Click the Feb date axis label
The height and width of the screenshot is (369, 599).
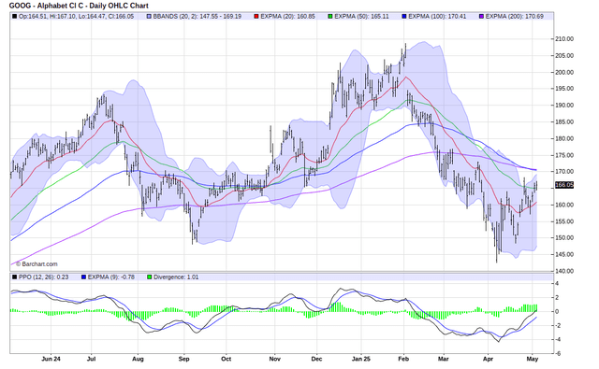403,359
